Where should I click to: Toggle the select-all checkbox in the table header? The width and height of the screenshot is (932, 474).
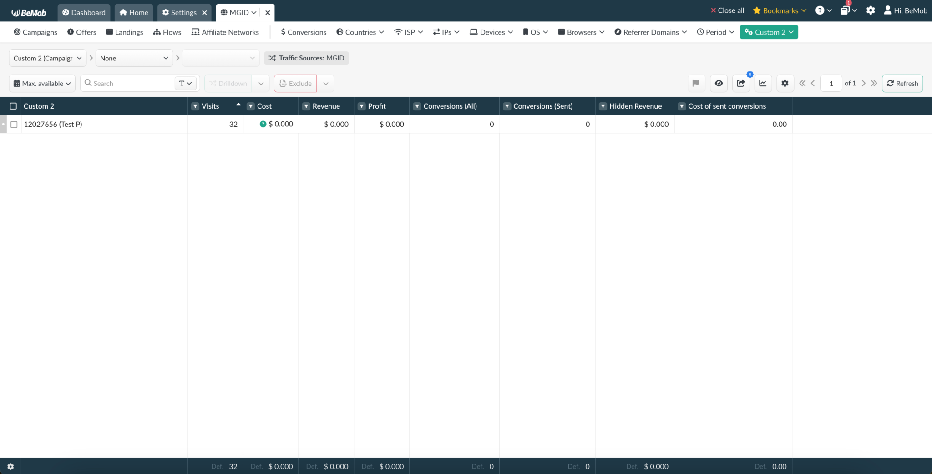[13, 105]
